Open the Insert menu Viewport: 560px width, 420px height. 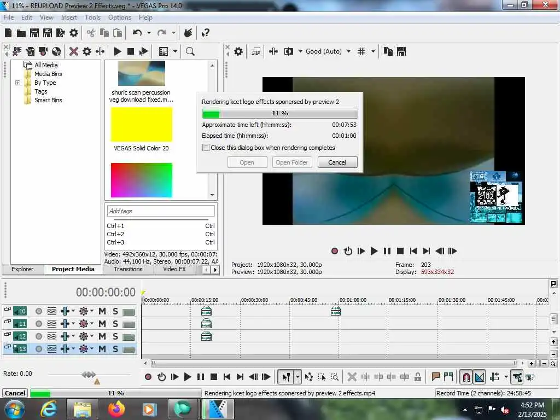point(69,17)
